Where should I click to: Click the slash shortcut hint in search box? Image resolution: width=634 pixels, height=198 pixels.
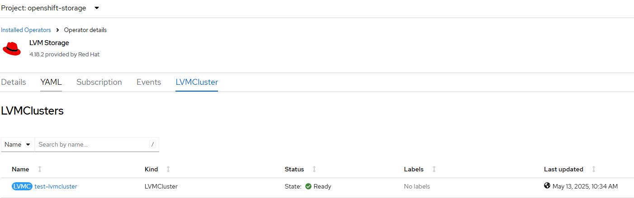point(152,144)
